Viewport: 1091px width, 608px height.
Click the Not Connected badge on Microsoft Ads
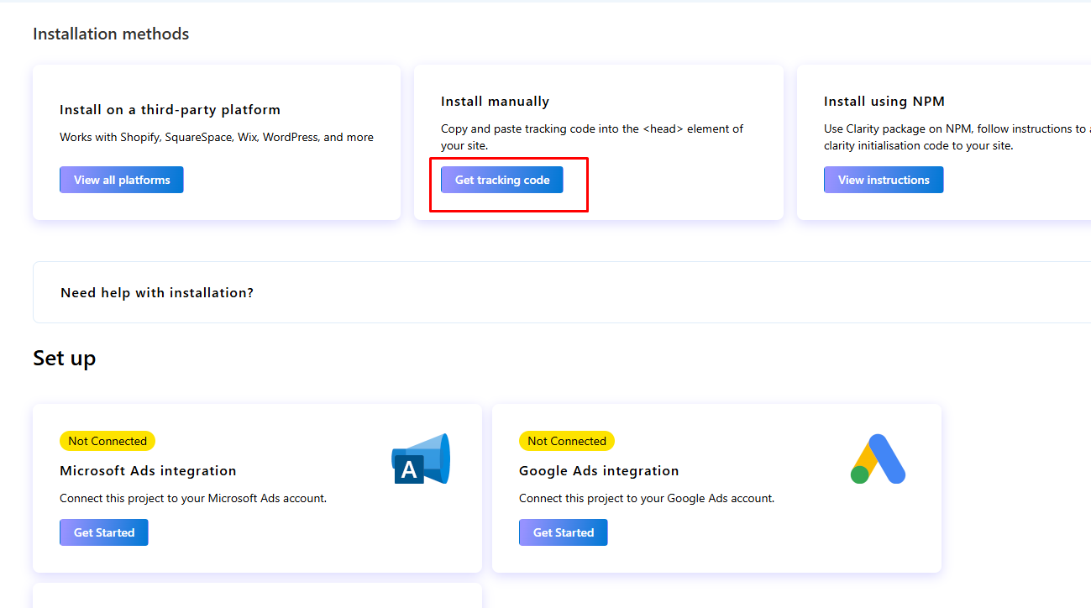(108, 441)
